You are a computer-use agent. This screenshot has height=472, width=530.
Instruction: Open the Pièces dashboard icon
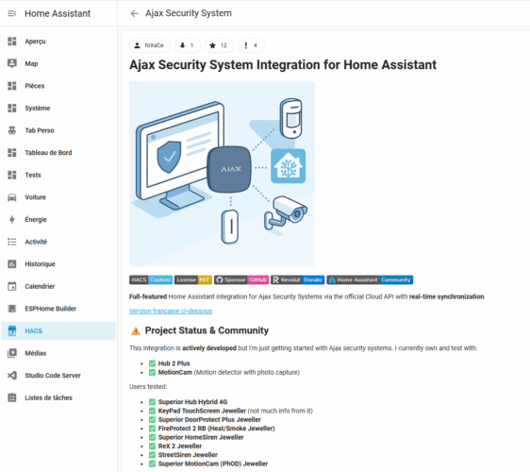coord(12,86)
